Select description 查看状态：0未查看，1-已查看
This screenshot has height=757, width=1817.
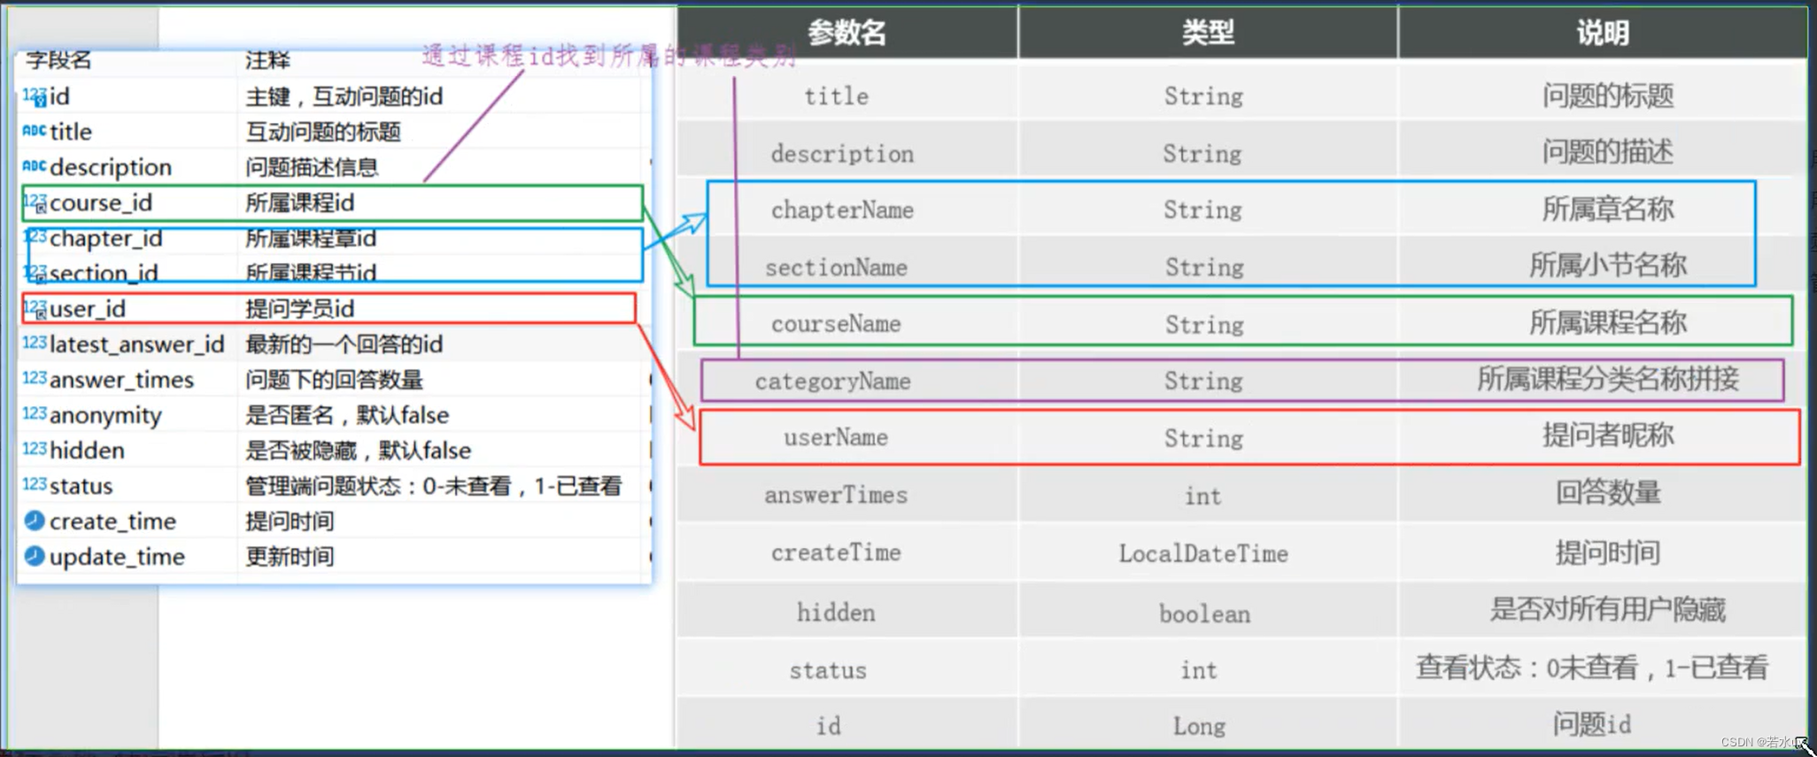pyautogui.click(x=1592, y=667)
